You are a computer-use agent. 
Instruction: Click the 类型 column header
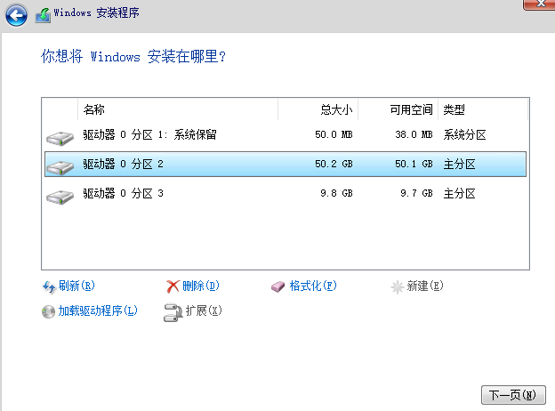pyautogui.click(x=454, y=109)
